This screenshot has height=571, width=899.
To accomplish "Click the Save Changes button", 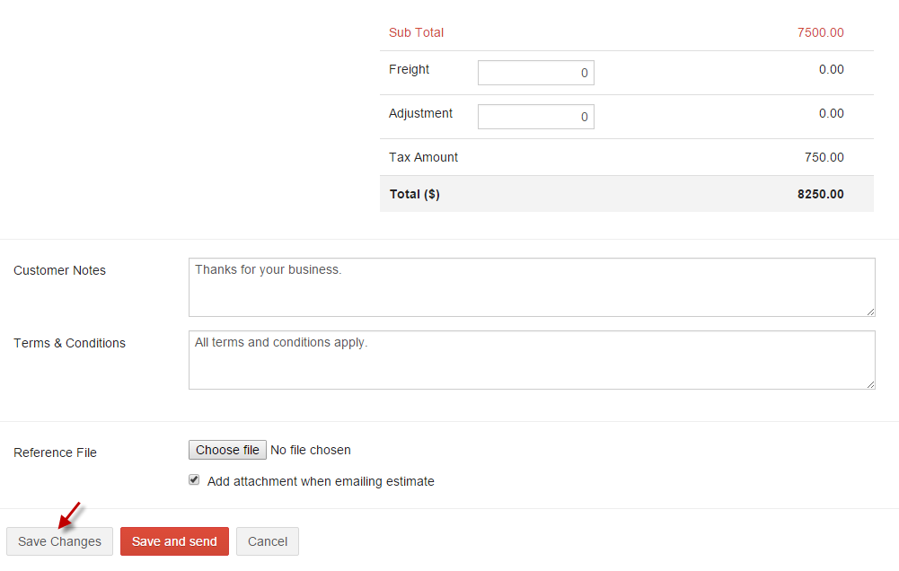I will coord(59,541).
